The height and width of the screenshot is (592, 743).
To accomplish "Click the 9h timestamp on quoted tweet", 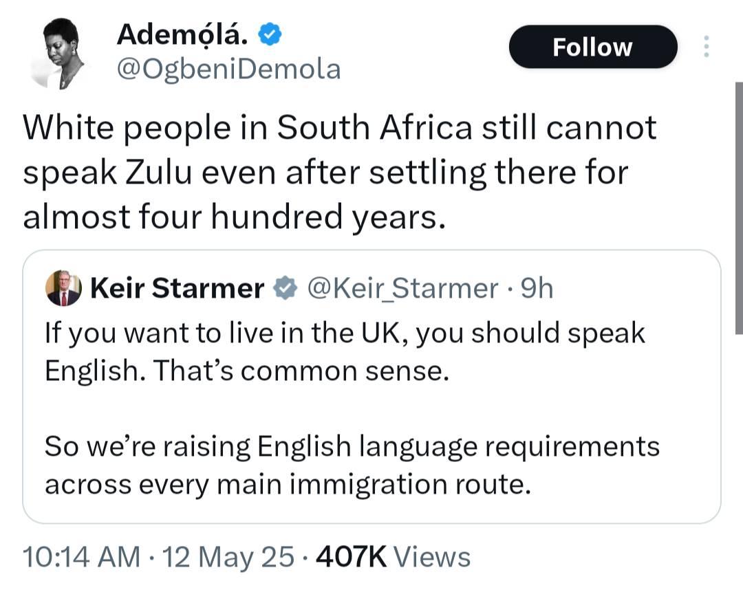I will click(x=537, y=288).
